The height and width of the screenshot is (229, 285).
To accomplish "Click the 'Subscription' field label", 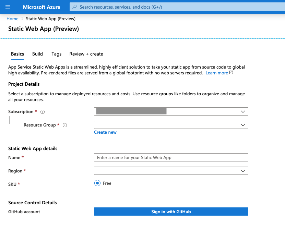I will tap(21, 112).
